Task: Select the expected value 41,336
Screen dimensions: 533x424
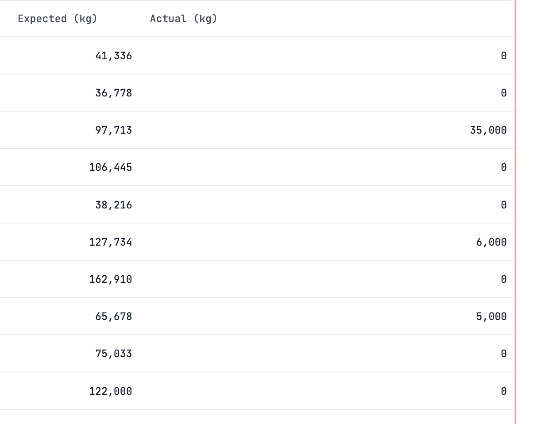Action: click(113, 56)
